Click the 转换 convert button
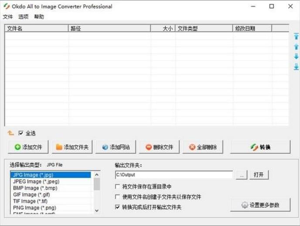This screenshot has height=226, width=300. click(x=260, y=147)
